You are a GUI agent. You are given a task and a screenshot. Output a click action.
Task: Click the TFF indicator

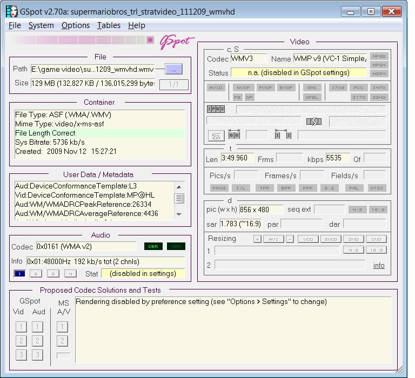click(264, 188)
